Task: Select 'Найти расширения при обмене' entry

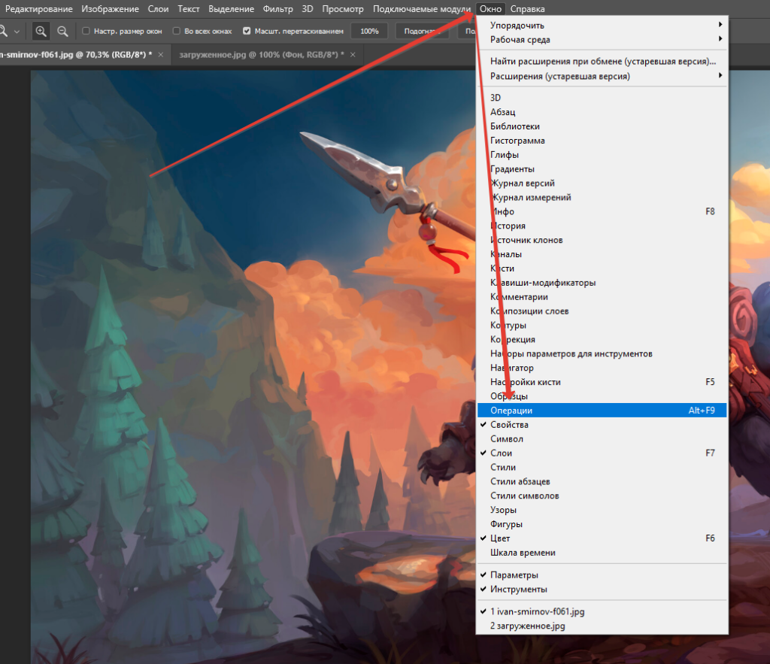Action: click(602, 61)
